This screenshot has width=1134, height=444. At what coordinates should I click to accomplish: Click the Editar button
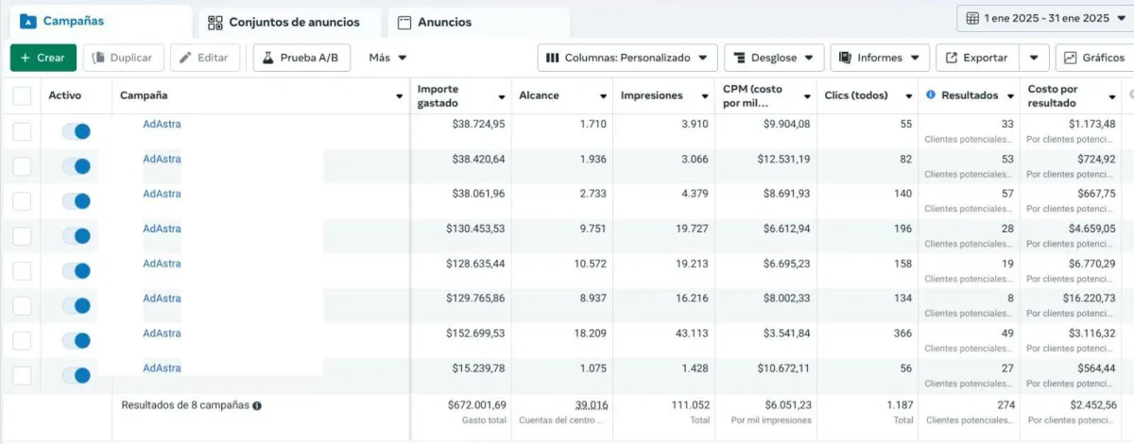[x=204, y=58]
